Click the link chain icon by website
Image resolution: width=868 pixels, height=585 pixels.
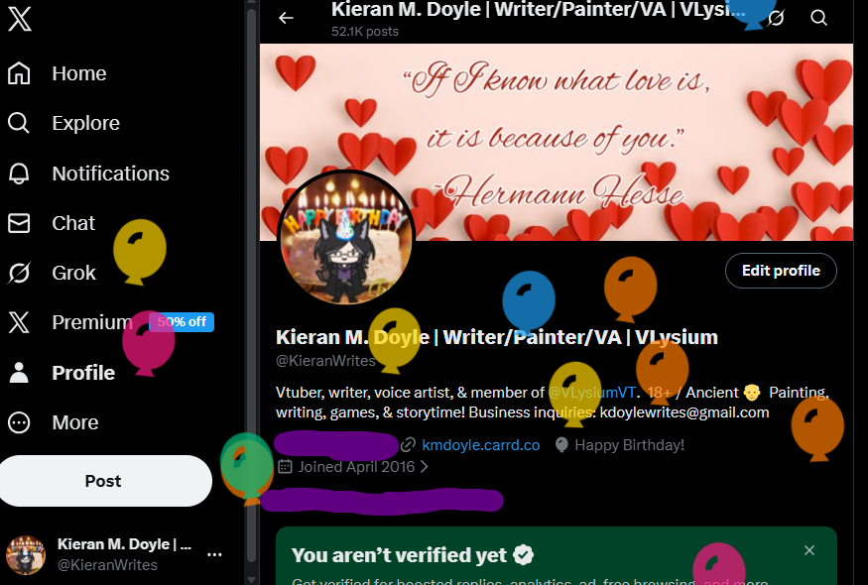click(x=408, y=444)
